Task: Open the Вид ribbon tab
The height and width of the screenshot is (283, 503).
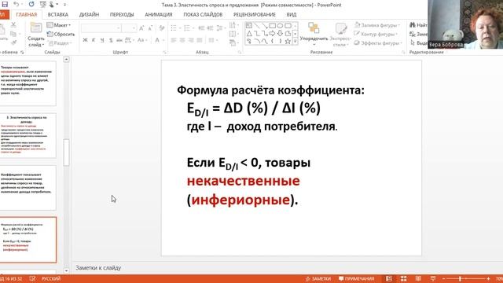Action: [292, 15]
